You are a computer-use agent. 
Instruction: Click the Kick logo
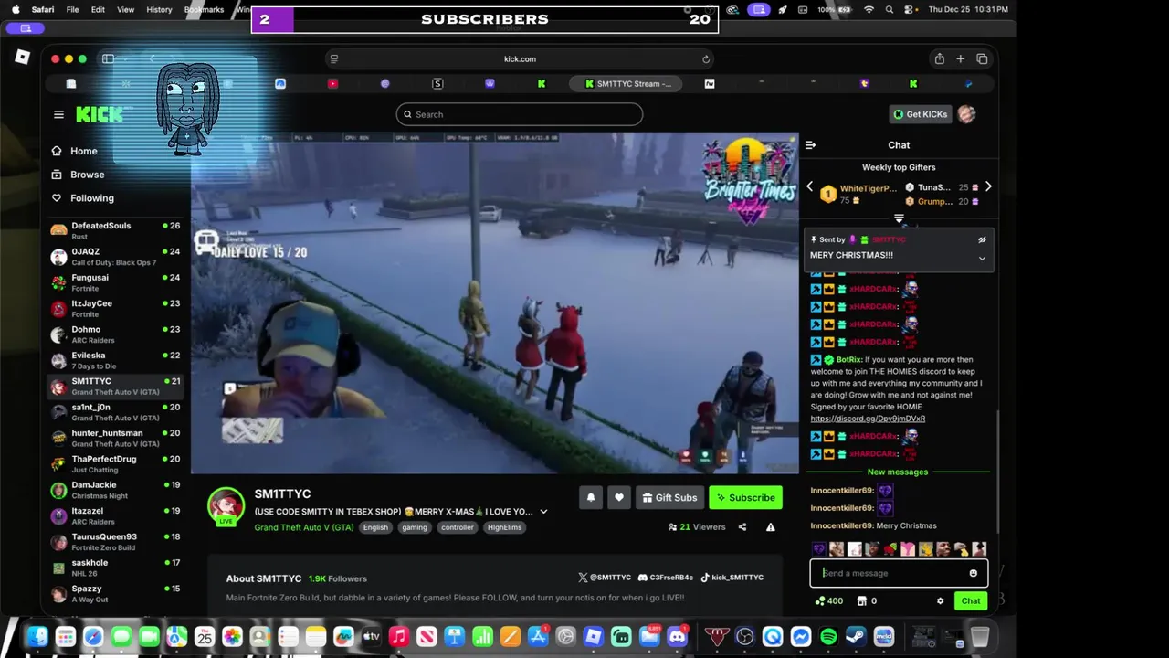click(99, 114)
